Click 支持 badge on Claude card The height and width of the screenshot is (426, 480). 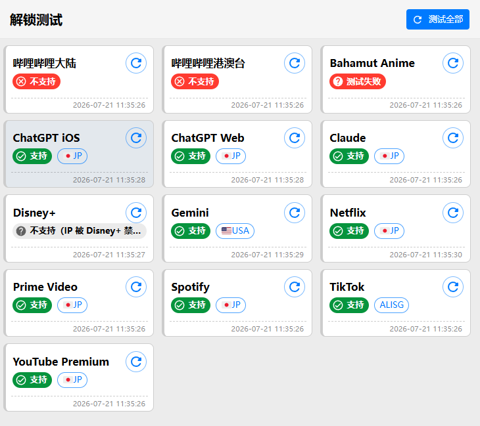[x=349, y=156]
